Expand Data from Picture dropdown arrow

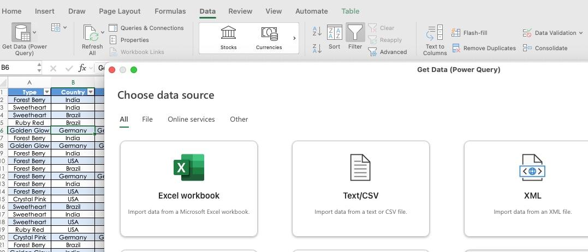[66, 28]
